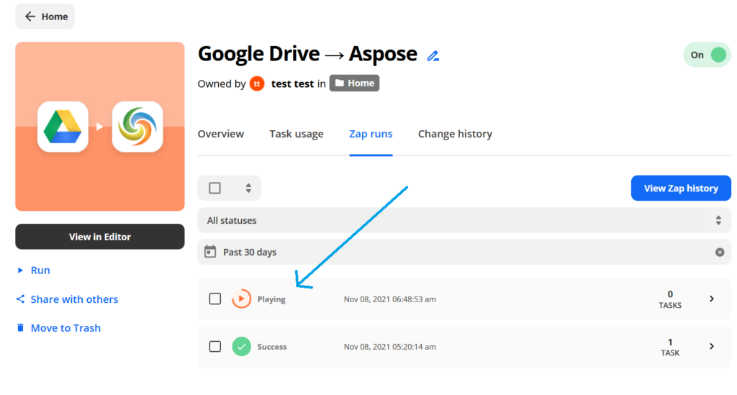Image resolution: width=737 pixels, height=395 pixels.
Task: Switch to the Task usage tab
Action: pyautogui.click(x=297, y=134)
